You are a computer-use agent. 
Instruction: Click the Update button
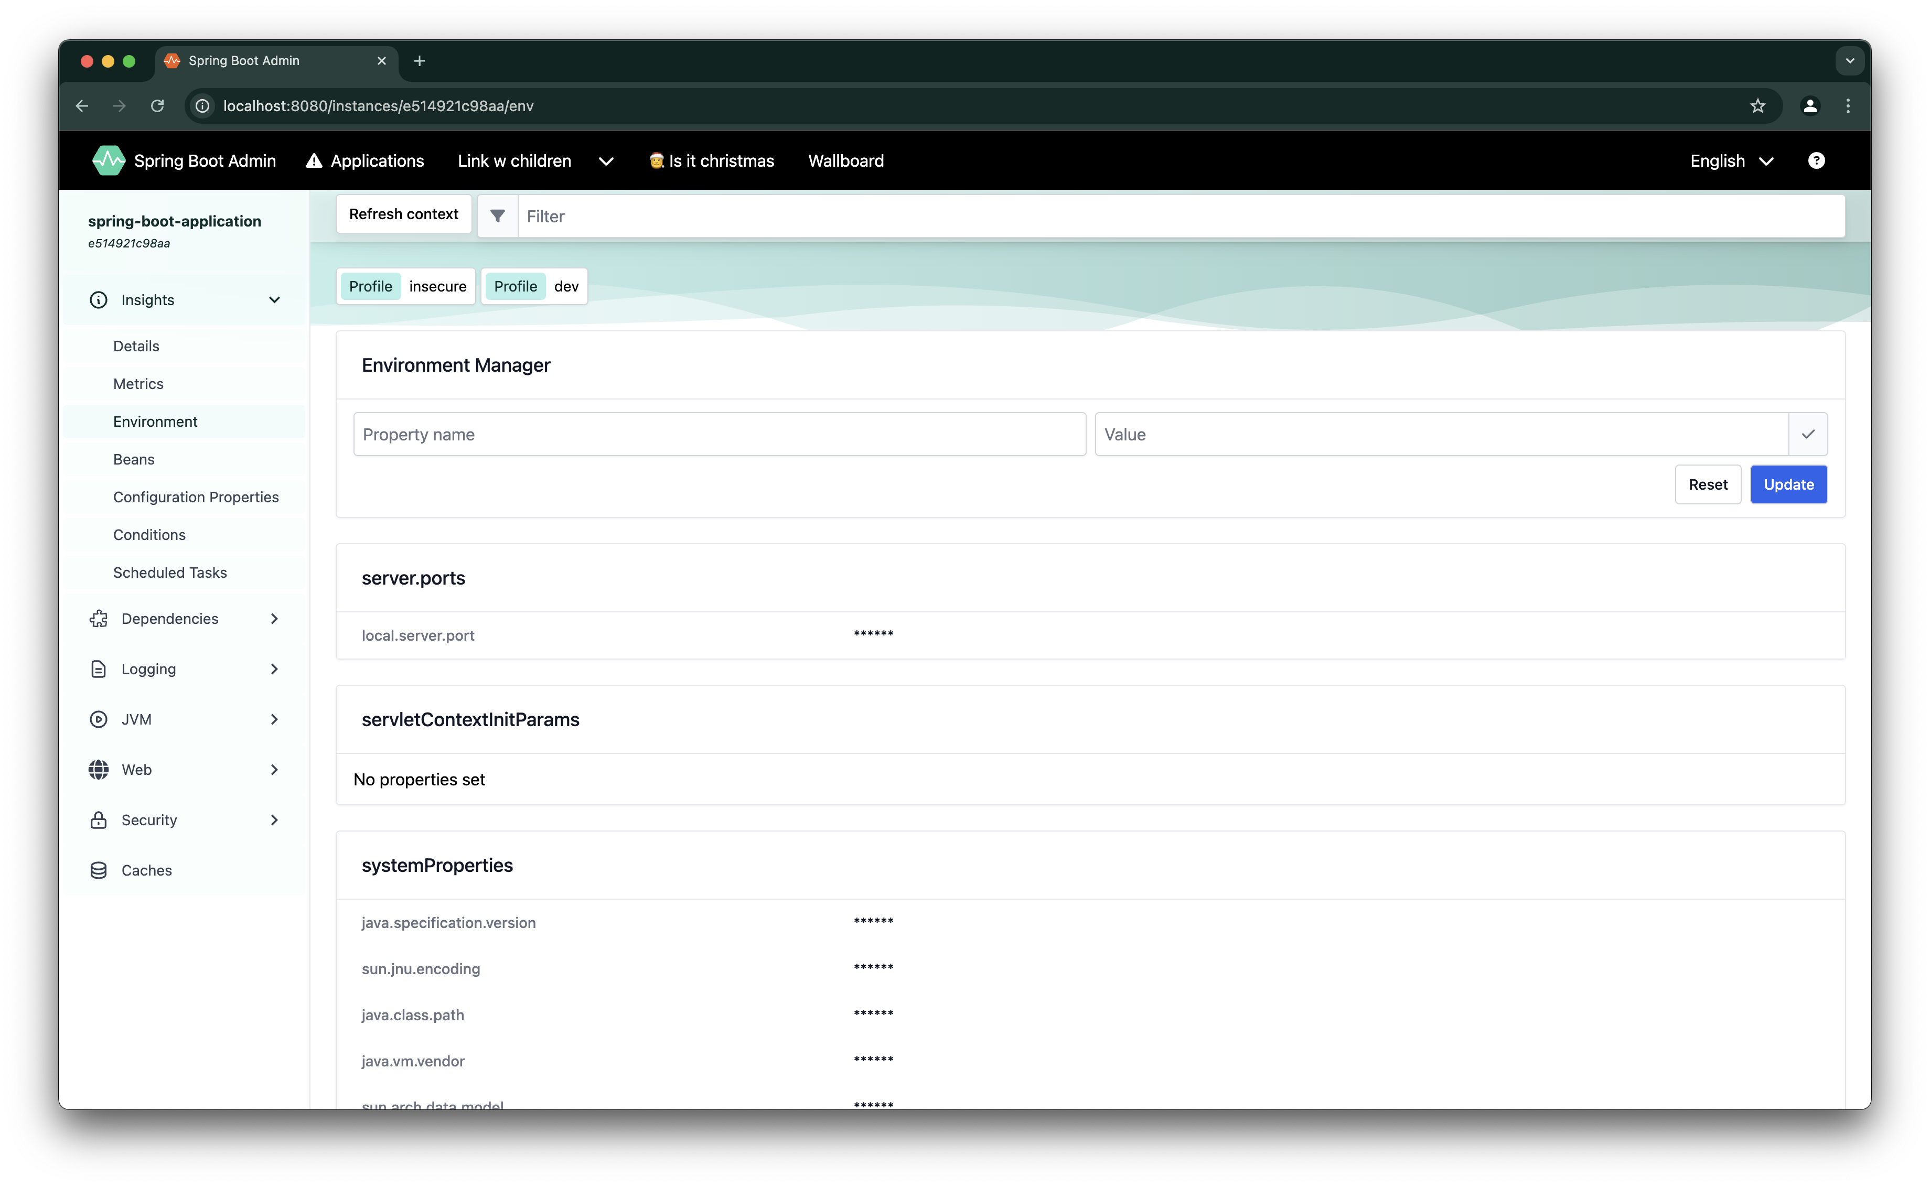click(1788, 484)
